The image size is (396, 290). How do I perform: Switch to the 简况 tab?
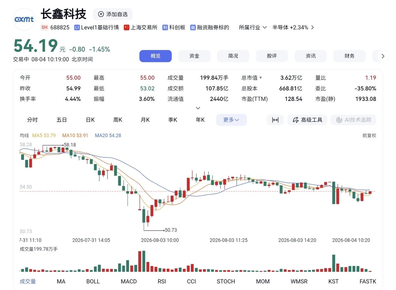coord(233,56)
